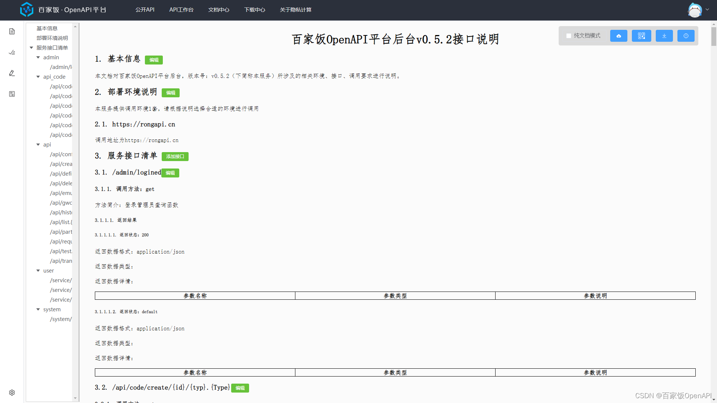Click the 3. 服务接口清单 heading
The height and width of the screenshot is (403, 717).
point(126,156)
